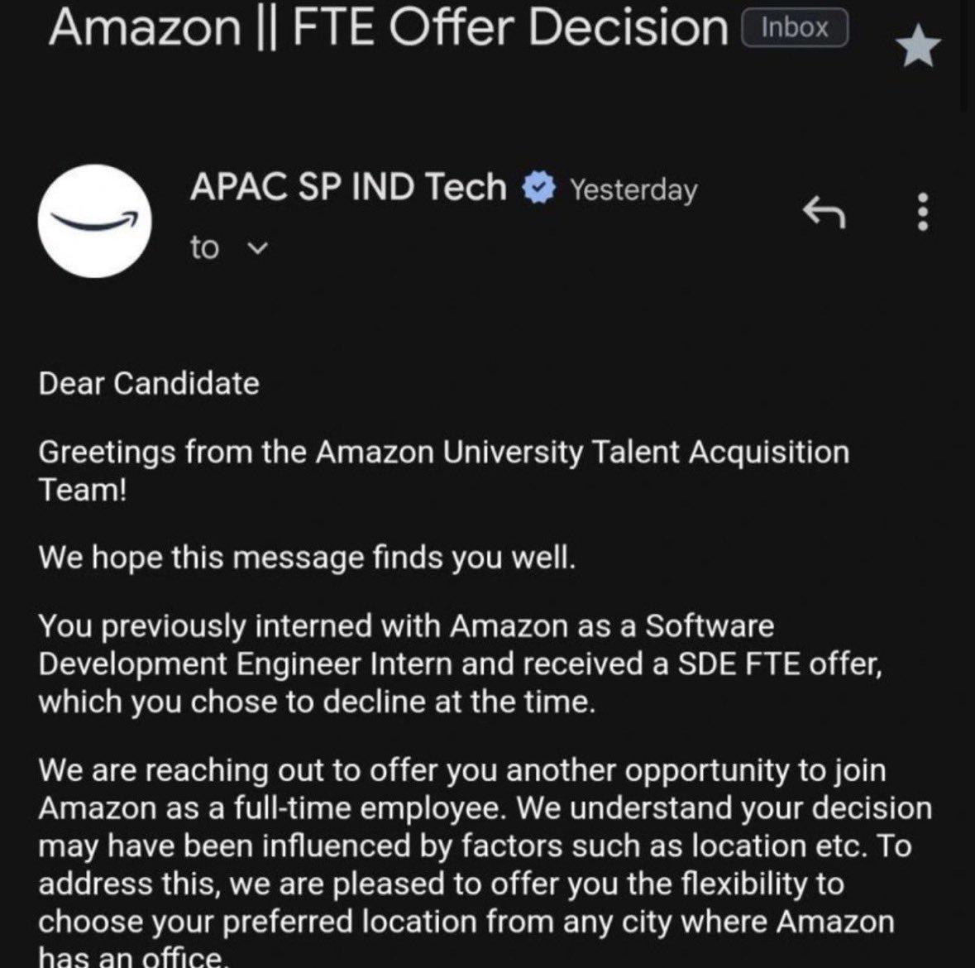Click the blue verified sender badge
The image size is (975, 968).
pos(538,188)
